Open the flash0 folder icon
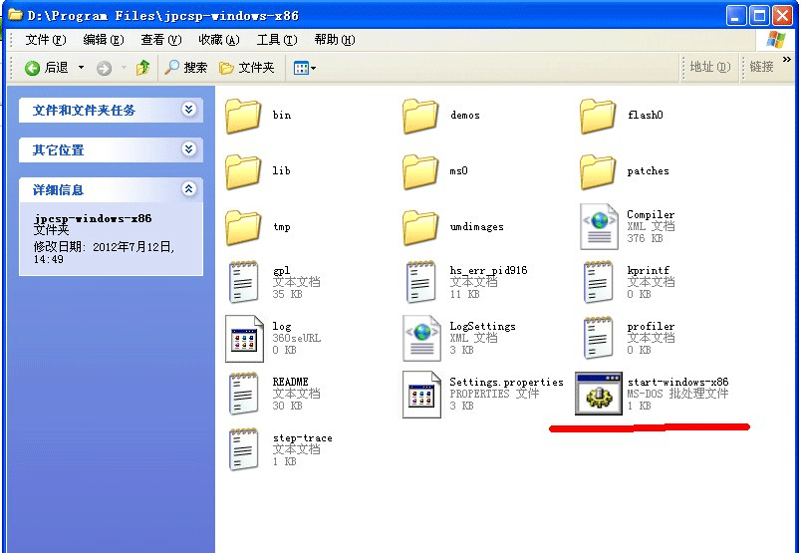This screenshot has height=553, width=801. [598, 116]
